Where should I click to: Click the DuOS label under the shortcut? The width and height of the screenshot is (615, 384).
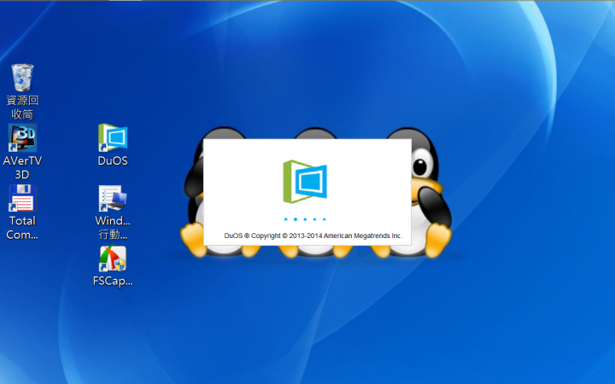(113, 160)
